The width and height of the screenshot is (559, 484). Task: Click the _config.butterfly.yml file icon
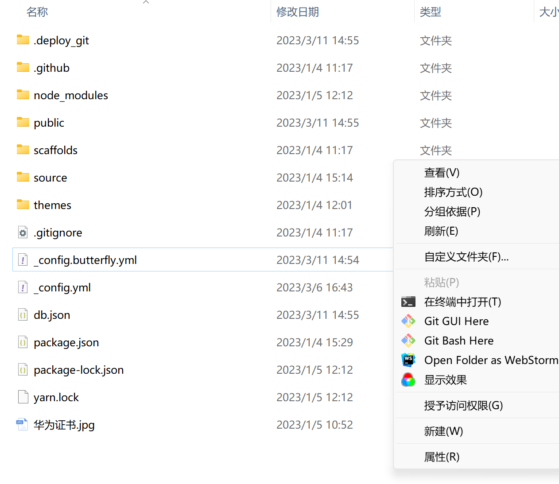point(23,260)
